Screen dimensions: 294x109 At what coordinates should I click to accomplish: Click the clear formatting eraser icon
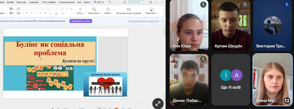[71, 9]
